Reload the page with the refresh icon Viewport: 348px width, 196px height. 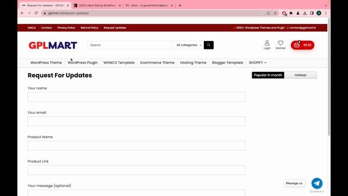(x=36, y=13)
